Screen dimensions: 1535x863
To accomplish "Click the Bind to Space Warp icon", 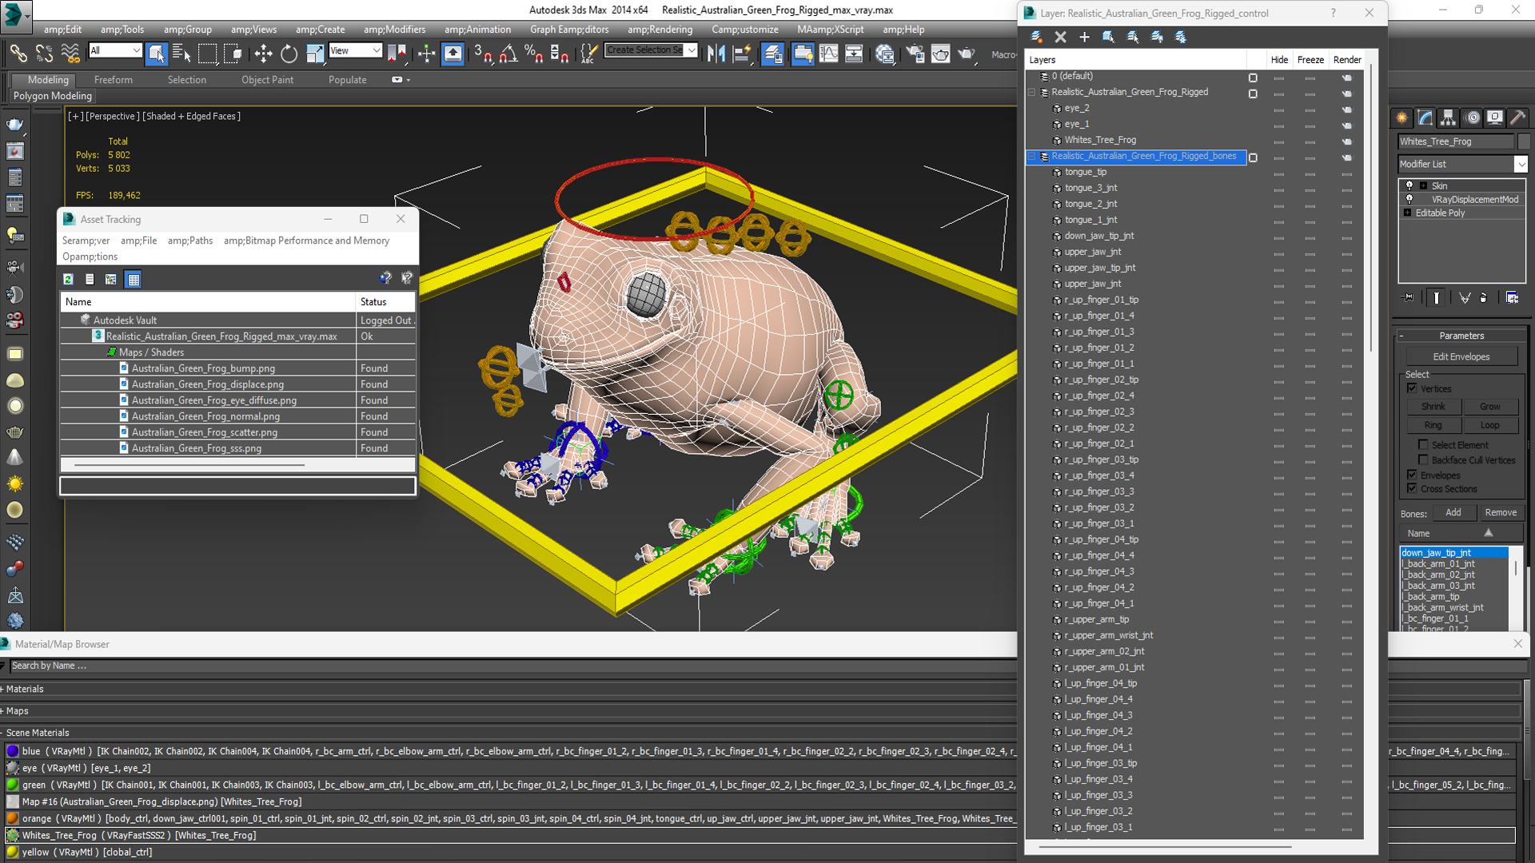I will coord(70,54).
